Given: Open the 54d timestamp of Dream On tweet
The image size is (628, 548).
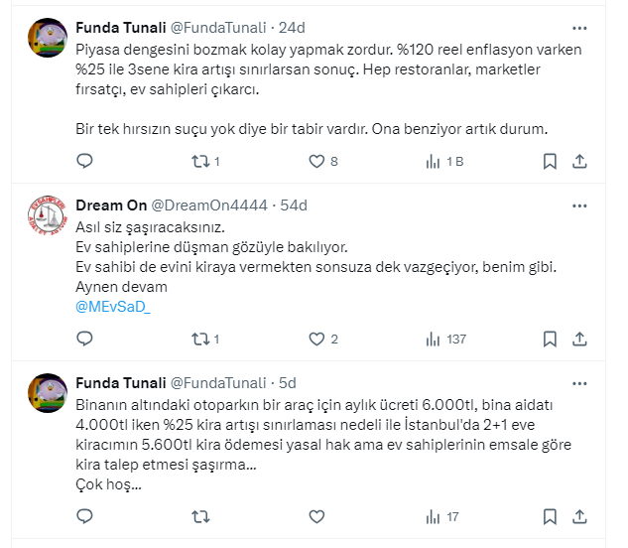Looking at the screenshot, I should pyautogui.click(x=293, y=205).
